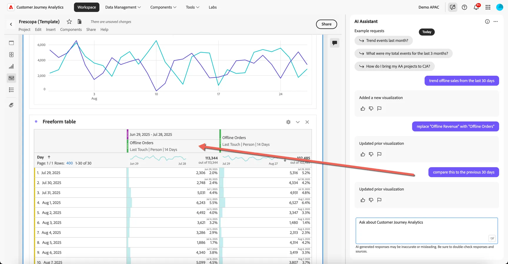Open the AI Assistant more options ellipsis
The width and height of the screenshot is (508, 264).
pos(496,21)
